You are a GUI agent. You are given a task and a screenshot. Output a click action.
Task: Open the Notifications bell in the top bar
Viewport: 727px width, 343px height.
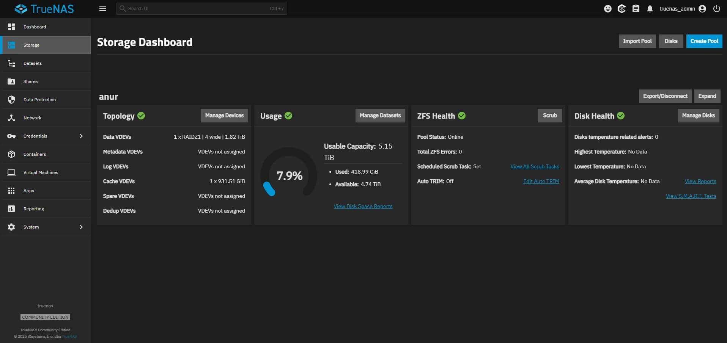click(650, 8)
